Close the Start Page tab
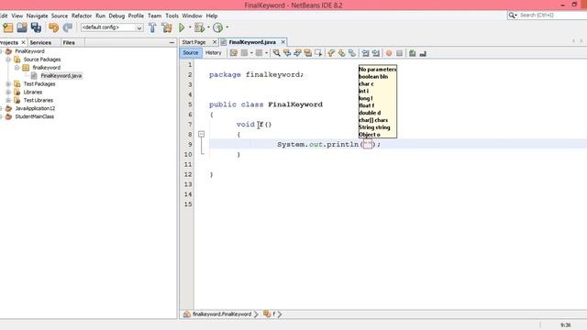The width and height of the screenshot is (587, 330). point(215,42)
